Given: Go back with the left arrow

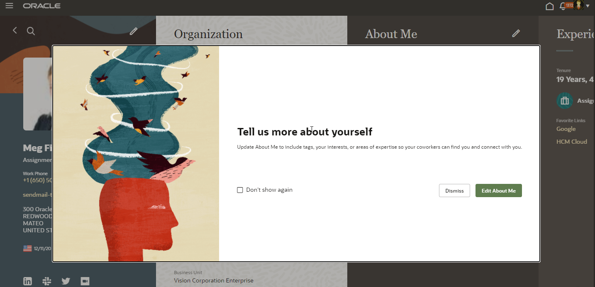Looking at the screenshot, I should click(x=15, y=30).
